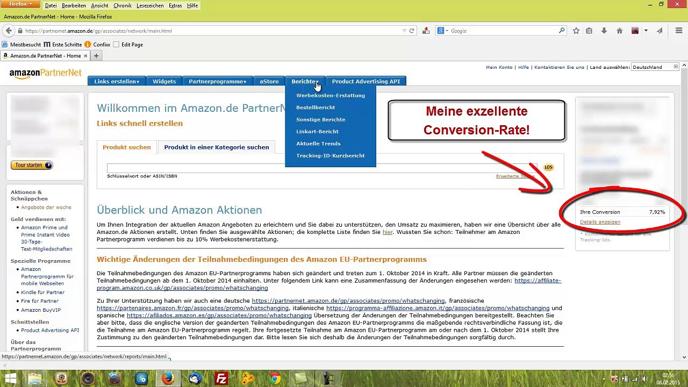Open the dropdown arrow beside red add-on
This screenshot has height=387, width=688.
coord(646,31)
